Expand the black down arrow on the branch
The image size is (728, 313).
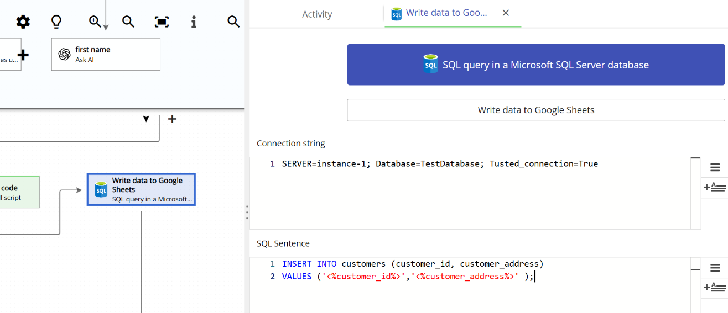point(146,119)
